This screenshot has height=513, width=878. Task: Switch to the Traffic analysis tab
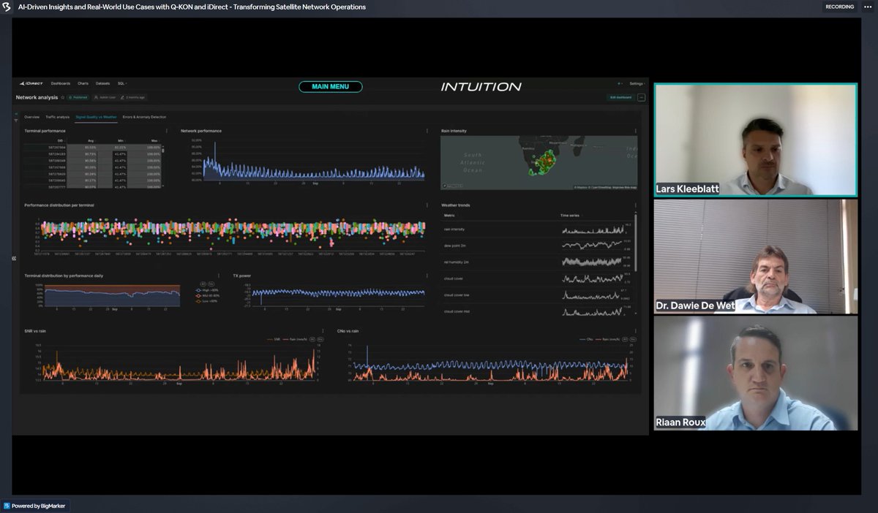tap(57, 117)
